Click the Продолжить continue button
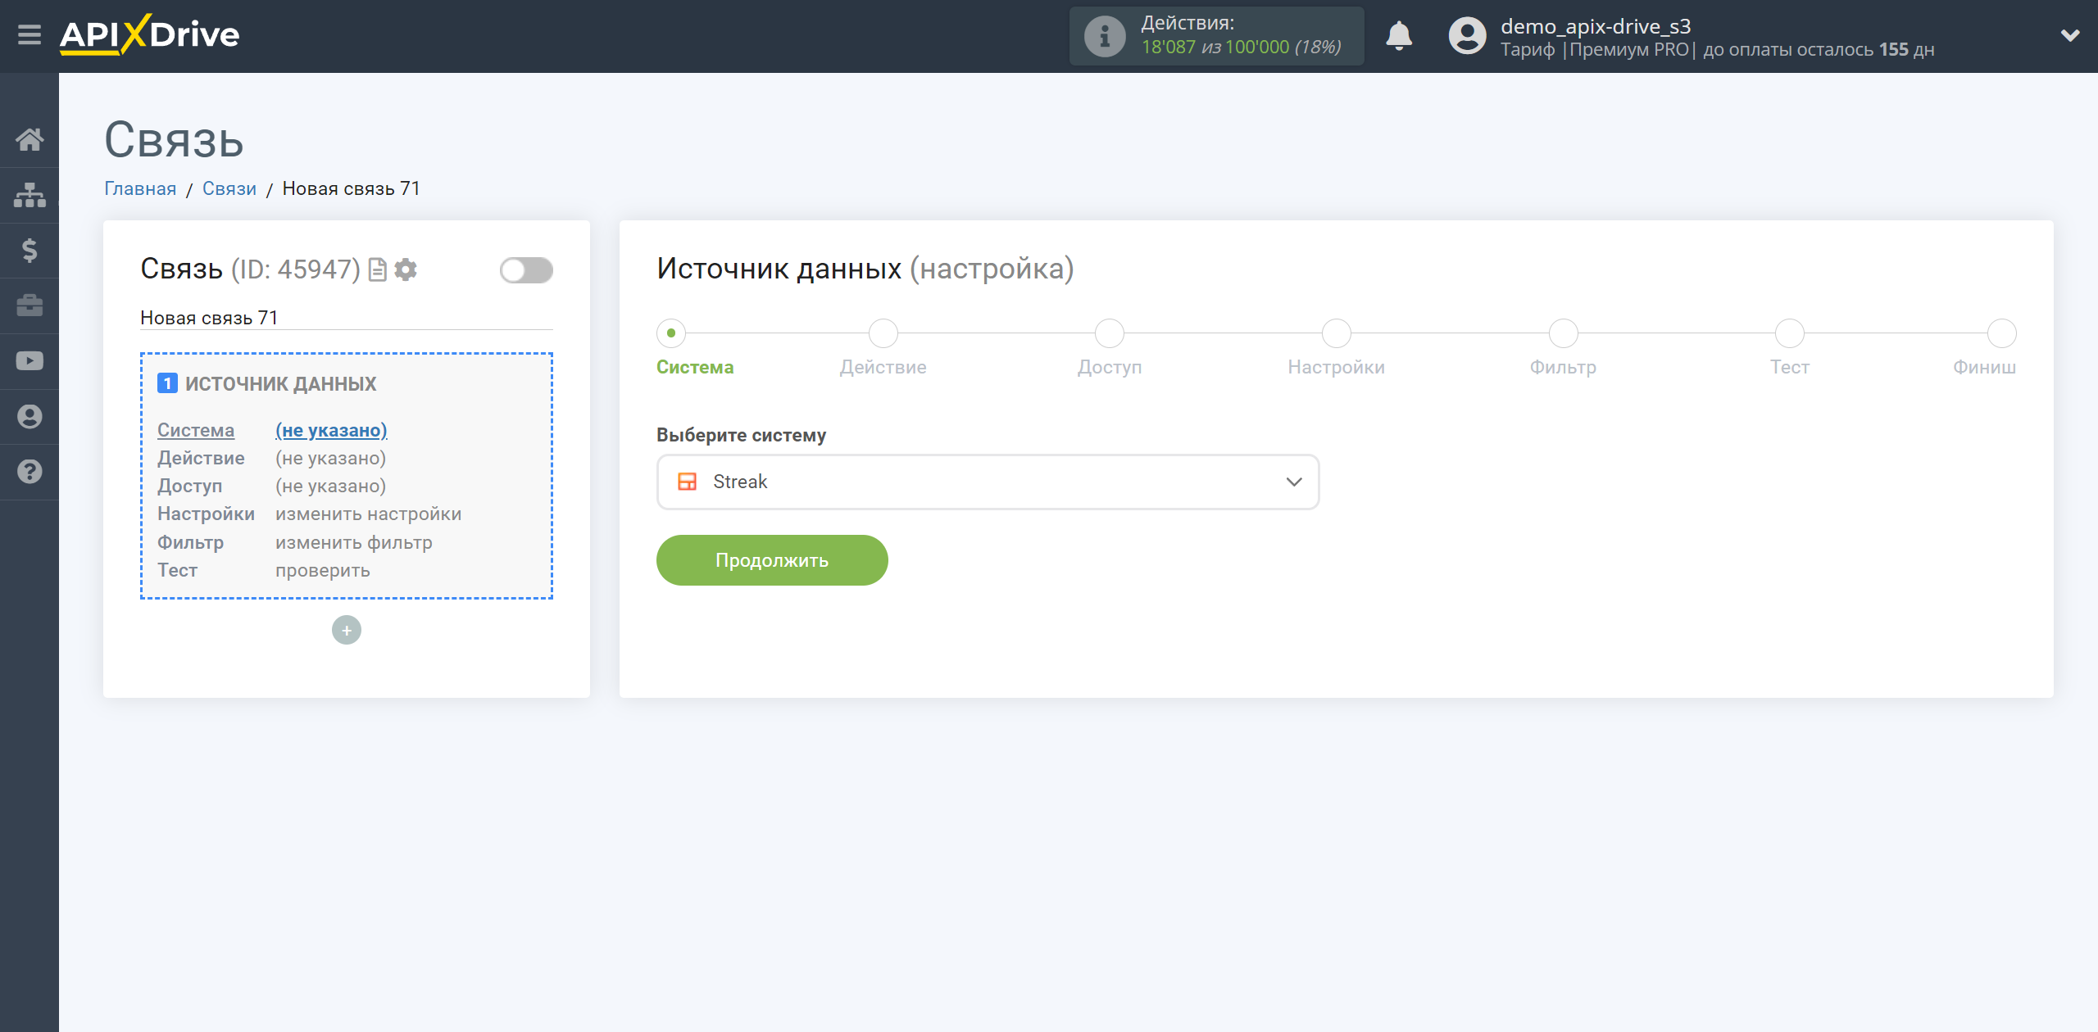The width and height of the screenshot is (2098, 1032). 772,560
